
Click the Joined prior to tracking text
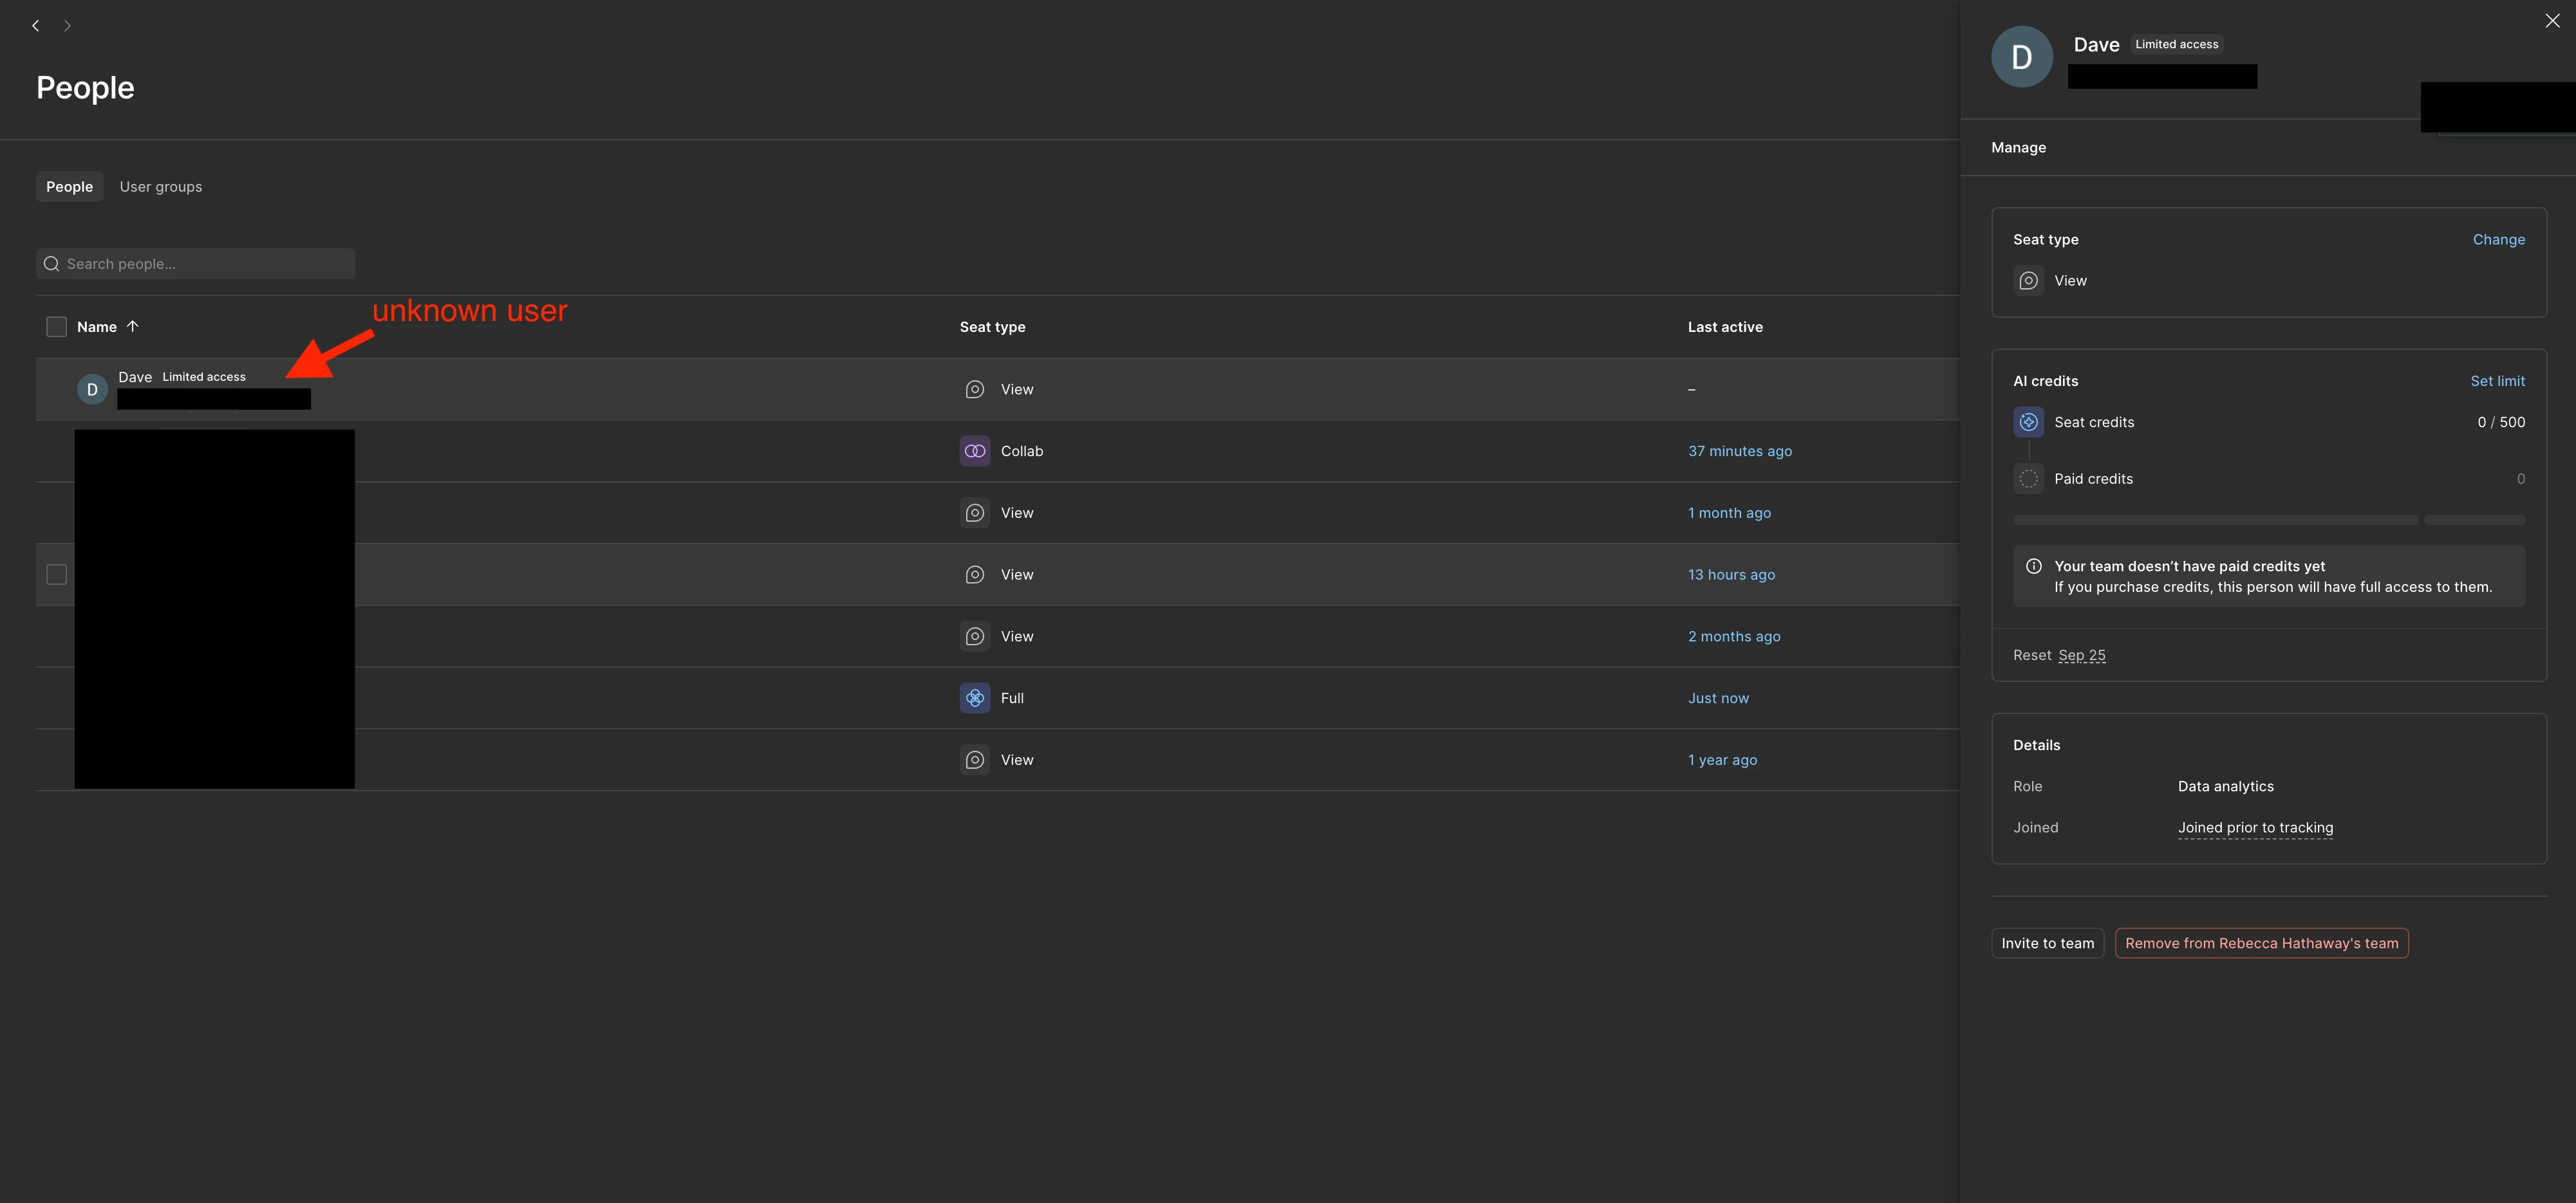coord(2255,829)
